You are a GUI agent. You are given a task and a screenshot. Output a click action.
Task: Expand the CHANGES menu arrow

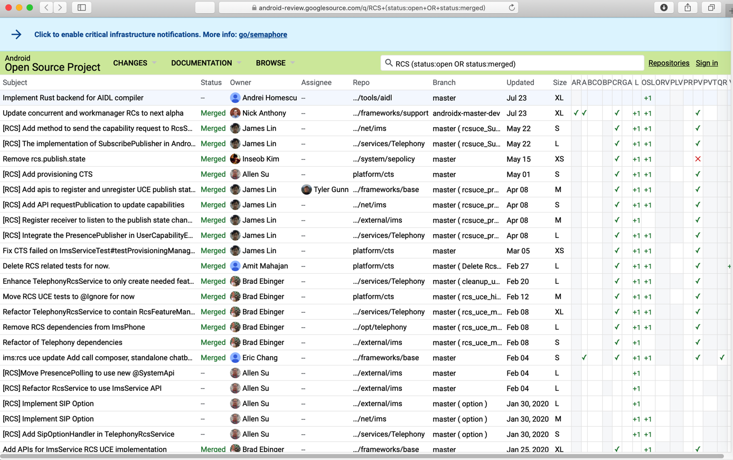click(154, 63)
